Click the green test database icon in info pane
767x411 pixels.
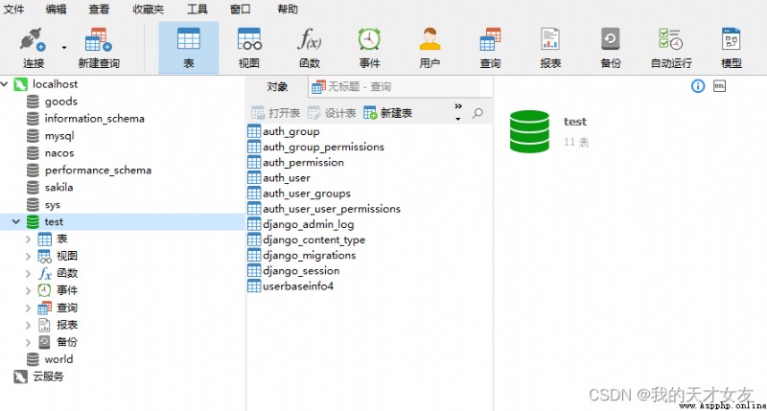coord(529,131)
